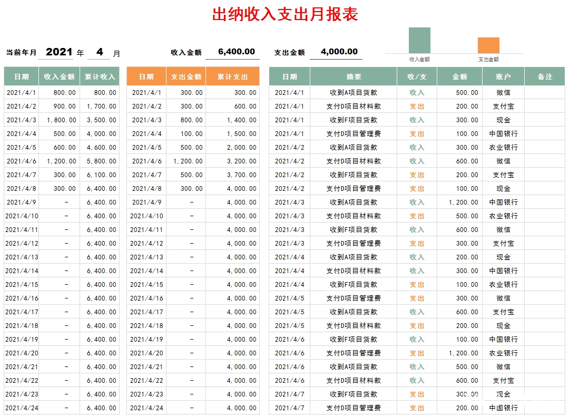Image resolution: width=569 pixels, height=415 pixels.
Task: Click 中国银行 account in the 2021/4/7 row
Action: pos(503,408)
